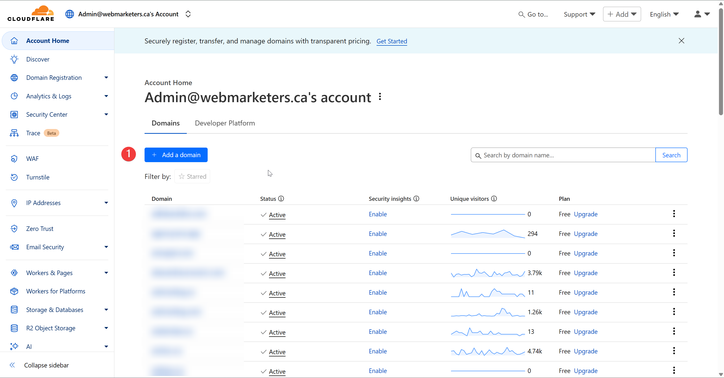724x378 pixels.
Task: Follow the Get Started link
Action: [391, 41]
